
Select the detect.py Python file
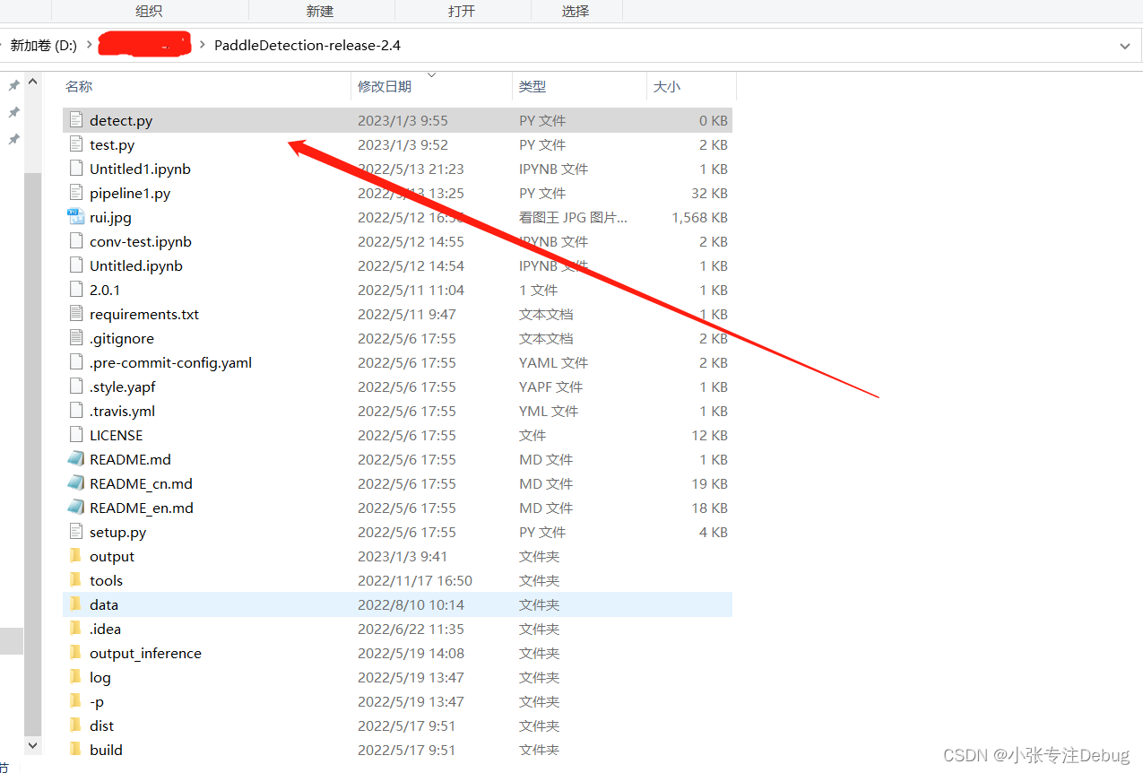click(x=119, y=119)
